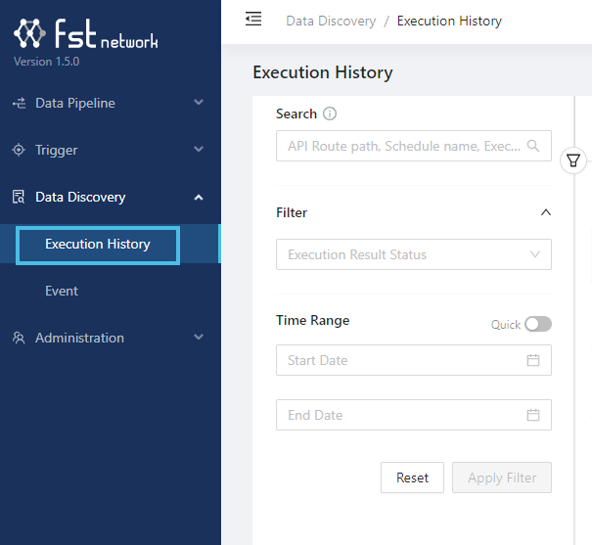The width and height of the screenshot is (592, 545).
Task: Click the Apply Filter button
Action: pyautogui.click(x=501, y=477)
